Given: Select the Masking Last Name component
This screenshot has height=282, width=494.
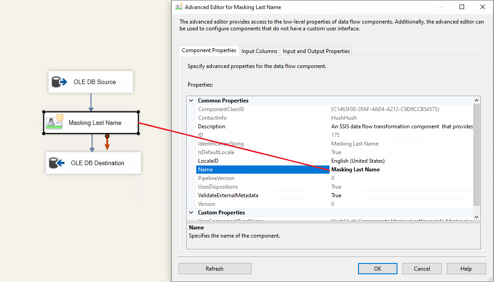Looking at the screenshot, I should click(91, 122).
